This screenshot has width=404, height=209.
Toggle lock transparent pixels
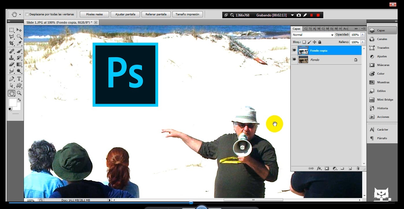304,42
